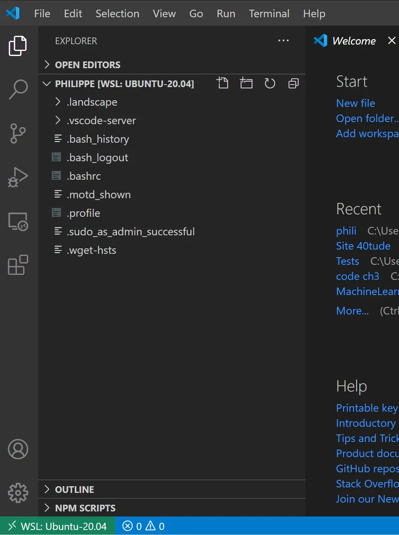The height and width of the screenshot is (535, 399).
Task: Click the WSL: Ubuntu-20.04 remote indicator
Action: coord(58,526)
